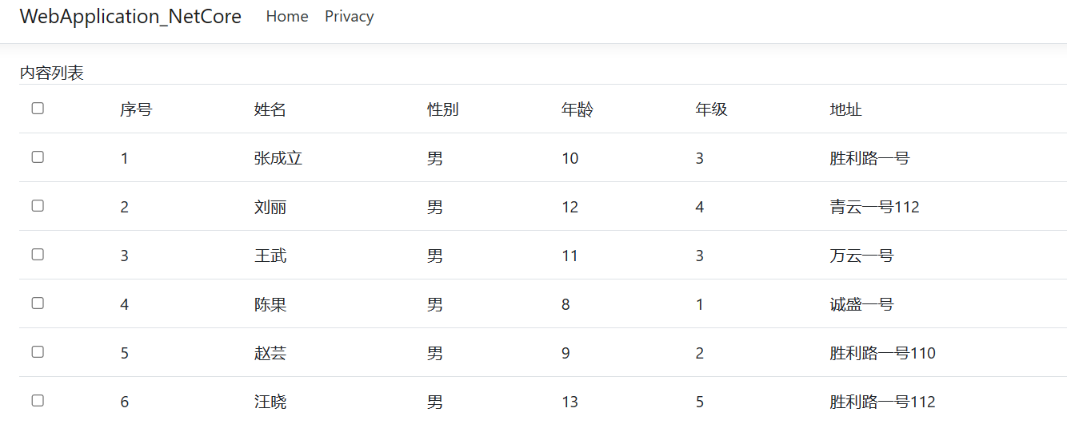1067x440 pixels.
Task: Tick the select-all checkbox in table header
Action: tap(38, 109)
